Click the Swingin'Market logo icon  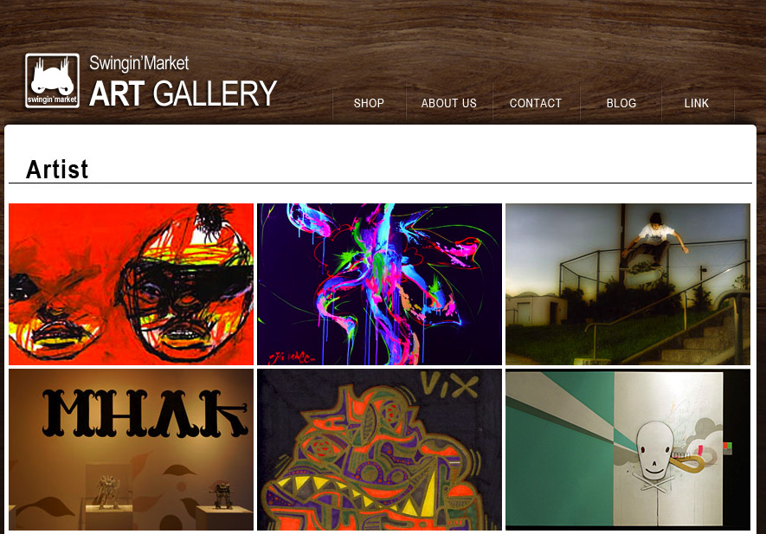point(52,80)
